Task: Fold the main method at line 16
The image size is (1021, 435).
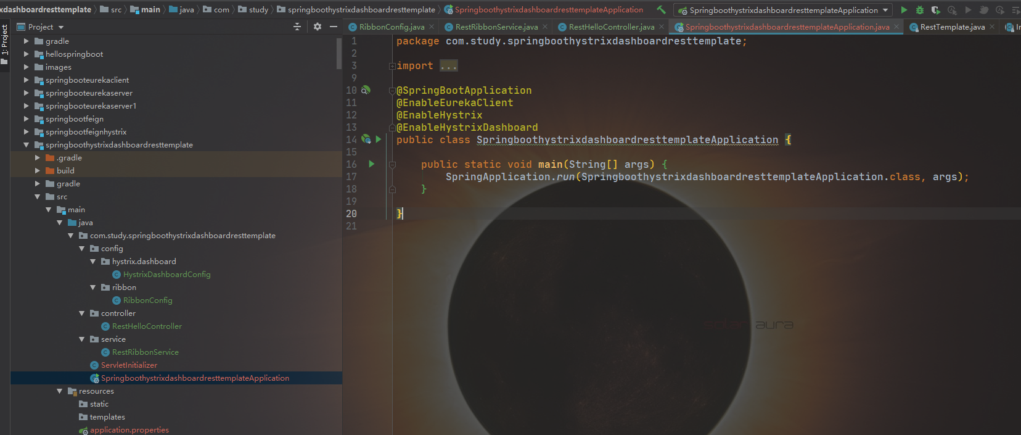Action: tap(392, 165)
